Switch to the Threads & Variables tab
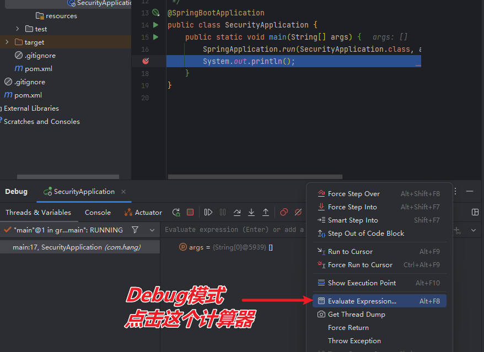484x352 pixels. (38, 212)
